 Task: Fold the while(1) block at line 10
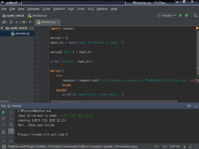[48, 71]
